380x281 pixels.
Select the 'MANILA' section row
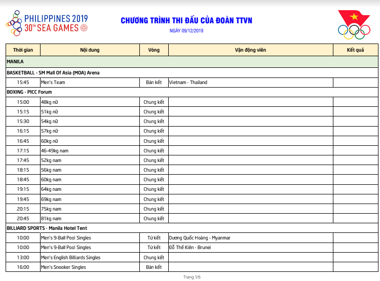pos(192,62)
